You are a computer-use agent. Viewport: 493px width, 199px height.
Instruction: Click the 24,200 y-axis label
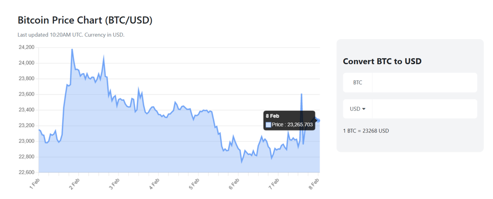tap(26, 47)
